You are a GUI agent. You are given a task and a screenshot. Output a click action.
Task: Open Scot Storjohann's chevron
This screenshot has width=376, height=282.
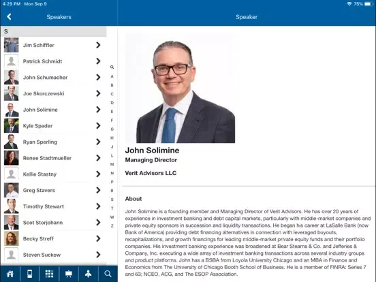pos(98,222)
